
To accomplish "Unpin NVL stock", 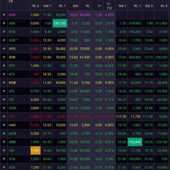I will pyautogui.click(x=4, y=91).
